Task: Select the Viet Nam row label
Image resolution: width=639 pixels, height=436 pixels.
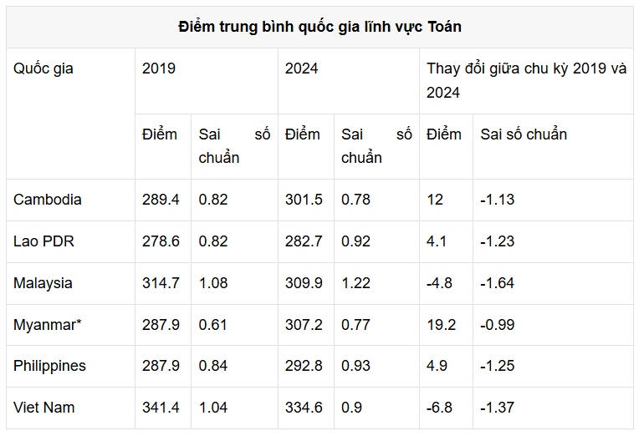Action: tap(44, 408)
